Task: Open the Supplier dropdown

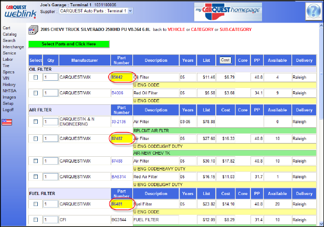Action: pyautogui.click(x=96, y=10)
